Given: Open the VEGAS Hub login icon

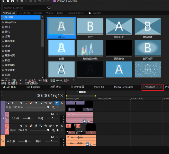Looking at the screenshot, I should [x=55, y=1].
